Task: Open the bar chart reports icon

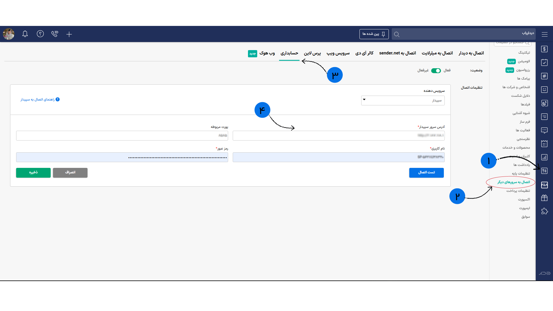Action: 544,157
